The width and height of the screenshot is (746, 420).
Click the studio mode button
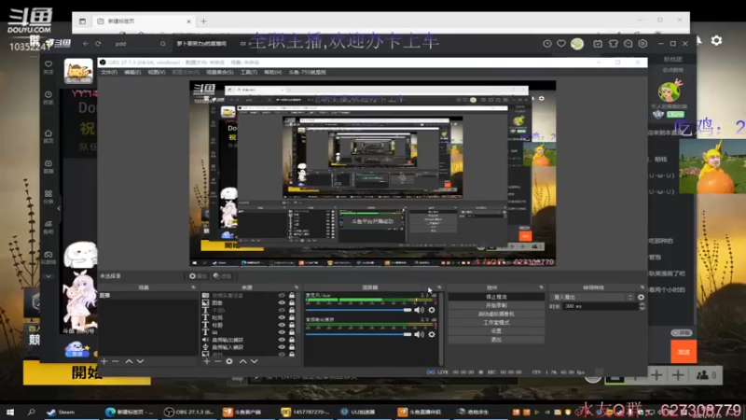tap(496, 322)
